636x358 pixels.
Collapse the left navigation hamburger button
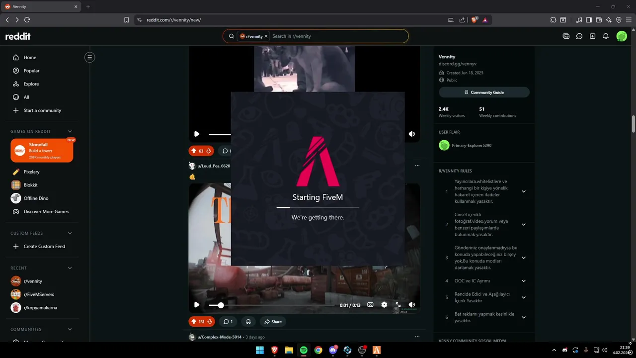pyautogui.click(x=89, y=57)
